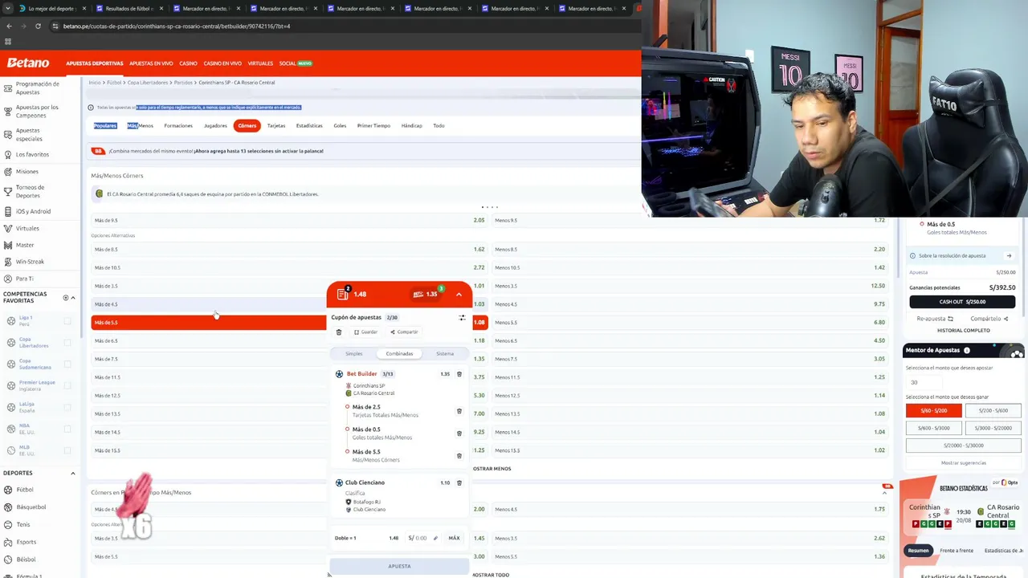The height and width of the screenshot is (578, 1028).
Task: Switch to the Tarjetas market tab
Action: 276,126
